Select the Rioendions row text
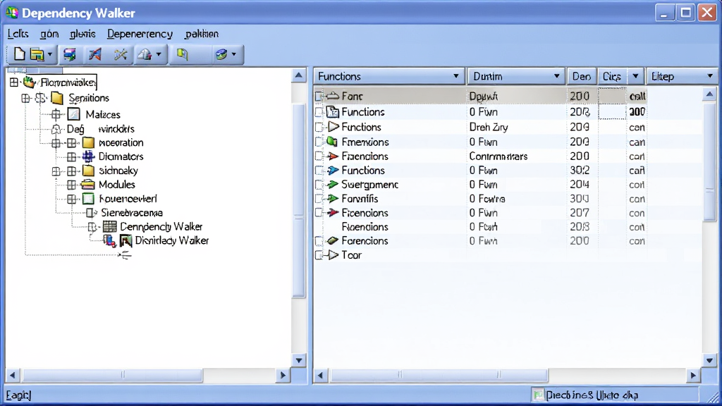Screen dimensions: 722x406 [365, 227]
